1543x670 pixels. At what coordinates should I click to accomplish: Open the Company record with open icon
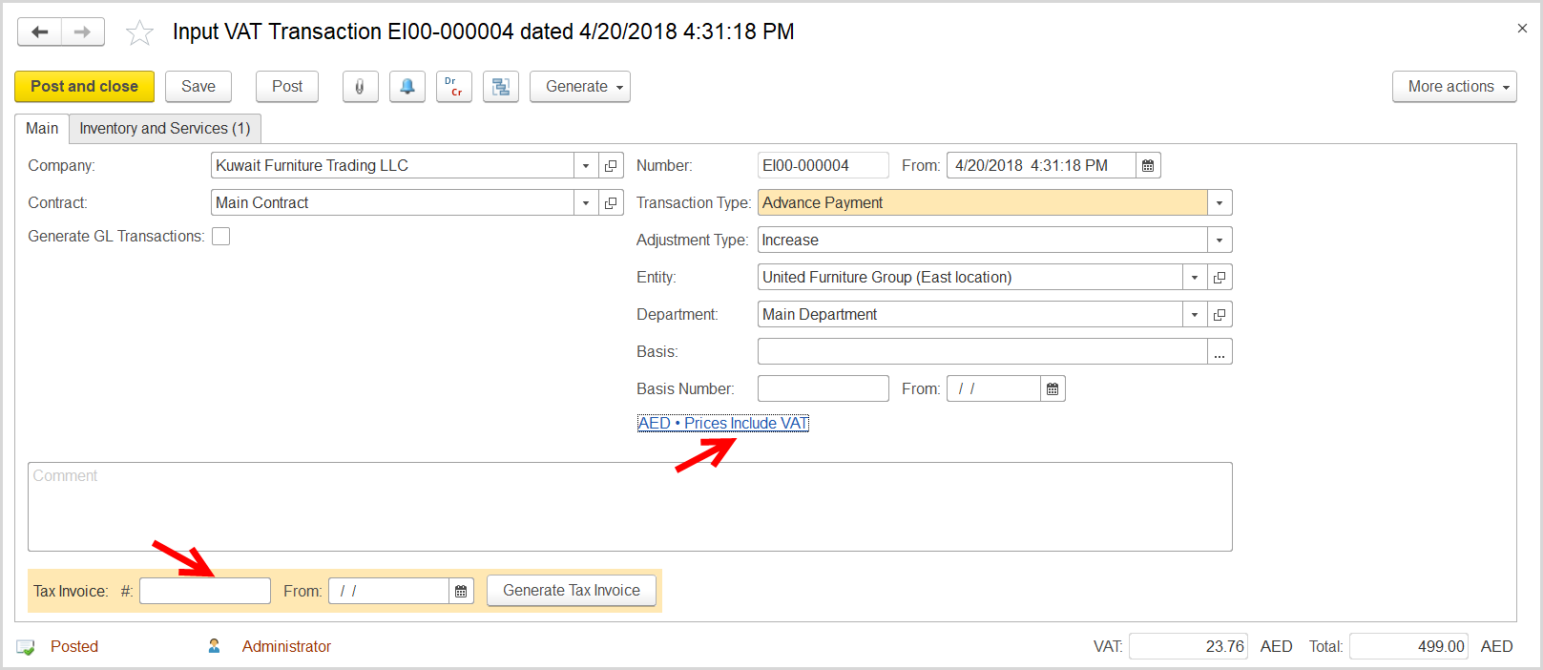click(611, 165)
